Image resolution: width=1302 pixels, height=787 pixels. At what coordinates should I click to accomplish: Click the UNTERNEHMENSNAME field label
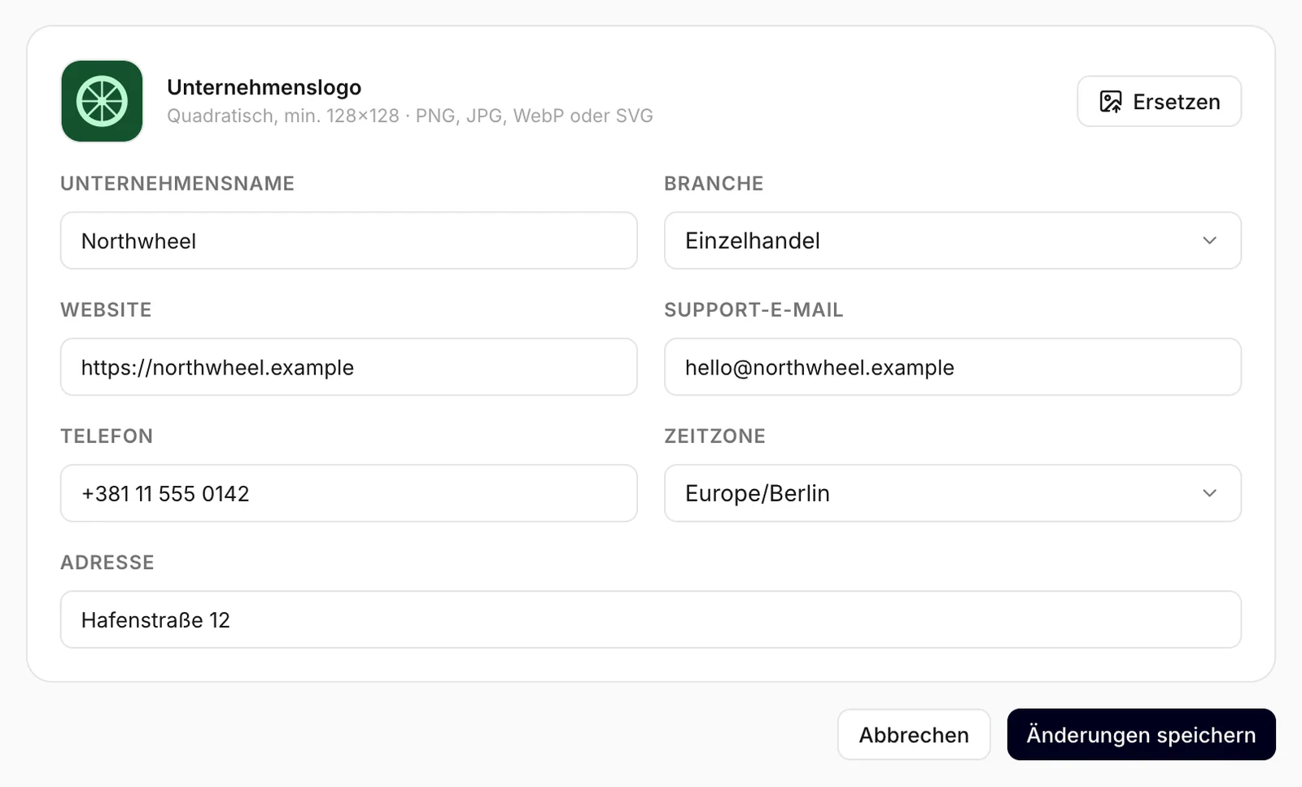click(177, 183)
